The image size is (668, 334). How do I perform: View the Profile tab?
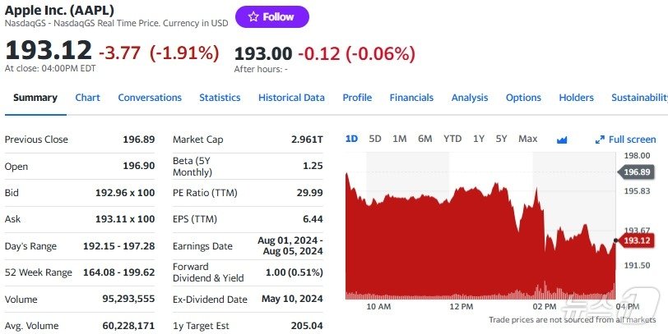357,98
